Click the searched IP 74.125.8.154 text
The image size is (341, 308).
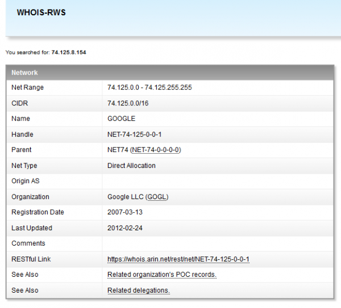[x=69, y=52]
